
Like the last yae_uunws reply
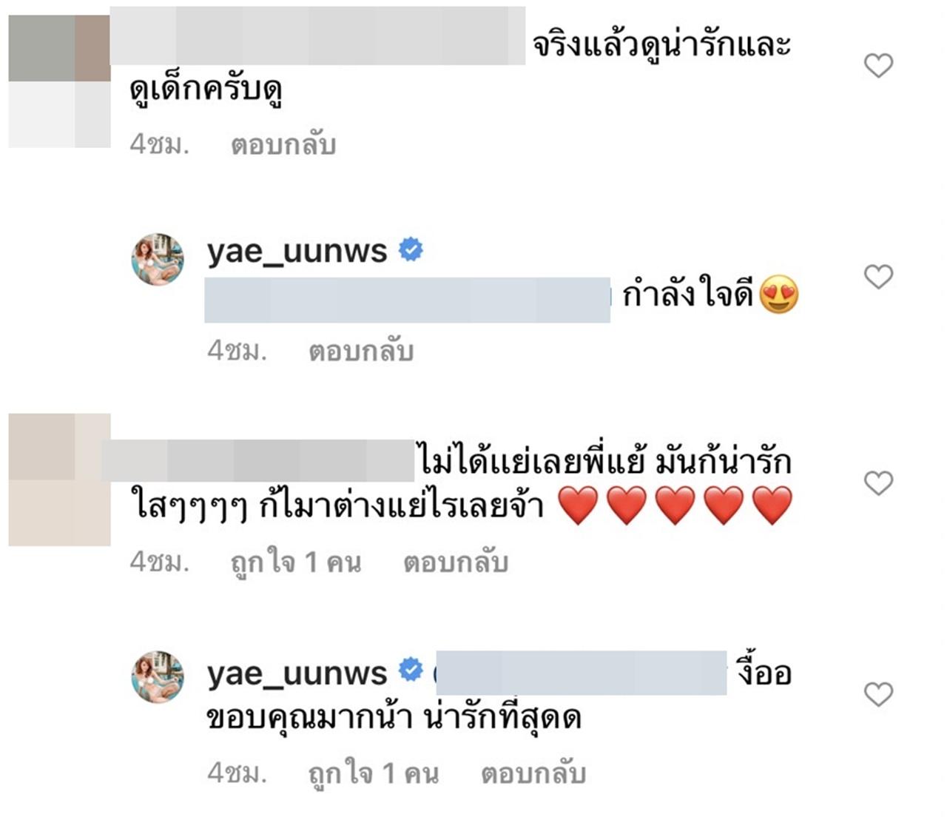click(878, 694)
